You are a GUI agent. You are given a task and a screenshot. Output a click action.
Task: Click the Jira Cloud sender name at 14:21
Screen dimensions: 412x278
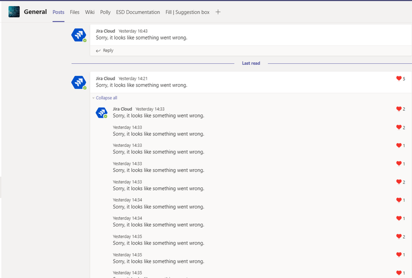click(x=105, y=79)
